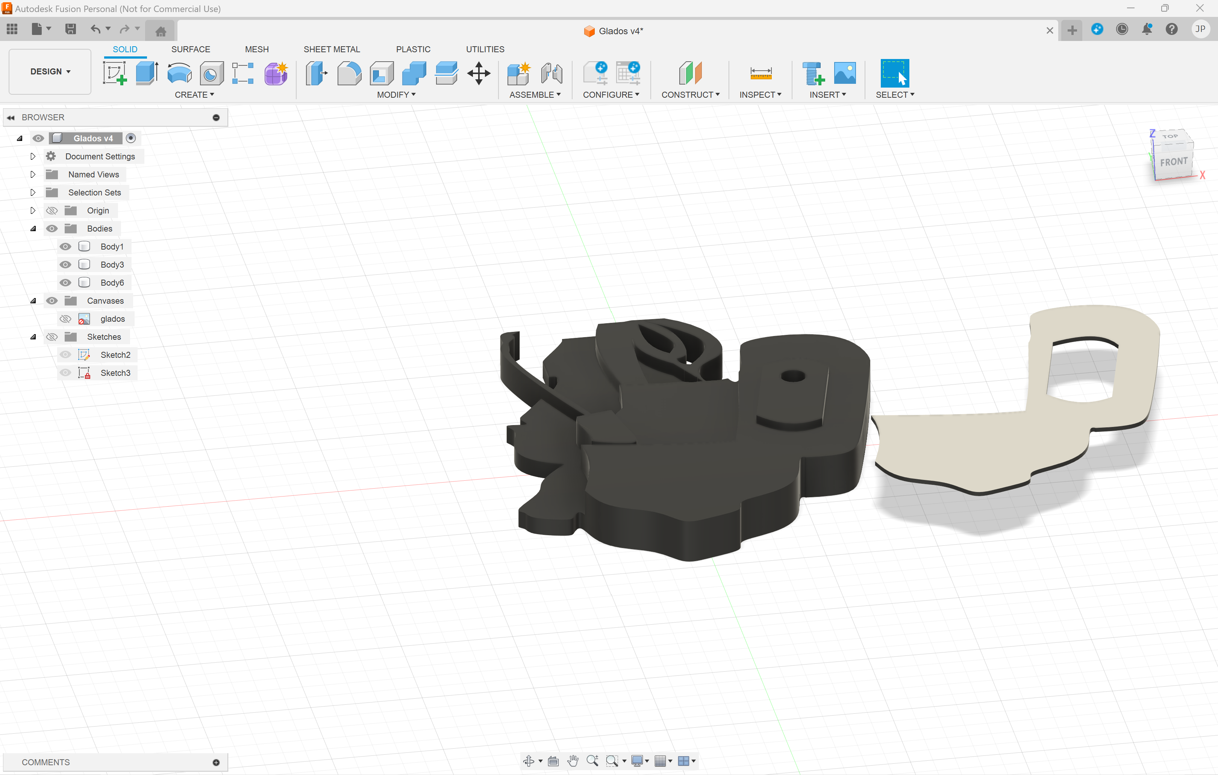Select the Create Sketch tool
This screenshot has height=775, width=1218.
[x=114, y=73]
